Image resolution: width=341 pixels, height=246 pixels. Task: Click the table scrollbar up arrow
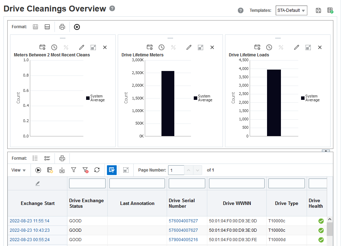[330, 219]
